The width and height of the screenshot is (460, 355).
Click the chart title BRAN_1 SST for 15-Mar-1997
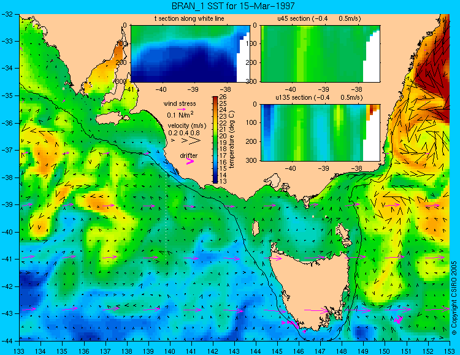[x=233, y=6]
